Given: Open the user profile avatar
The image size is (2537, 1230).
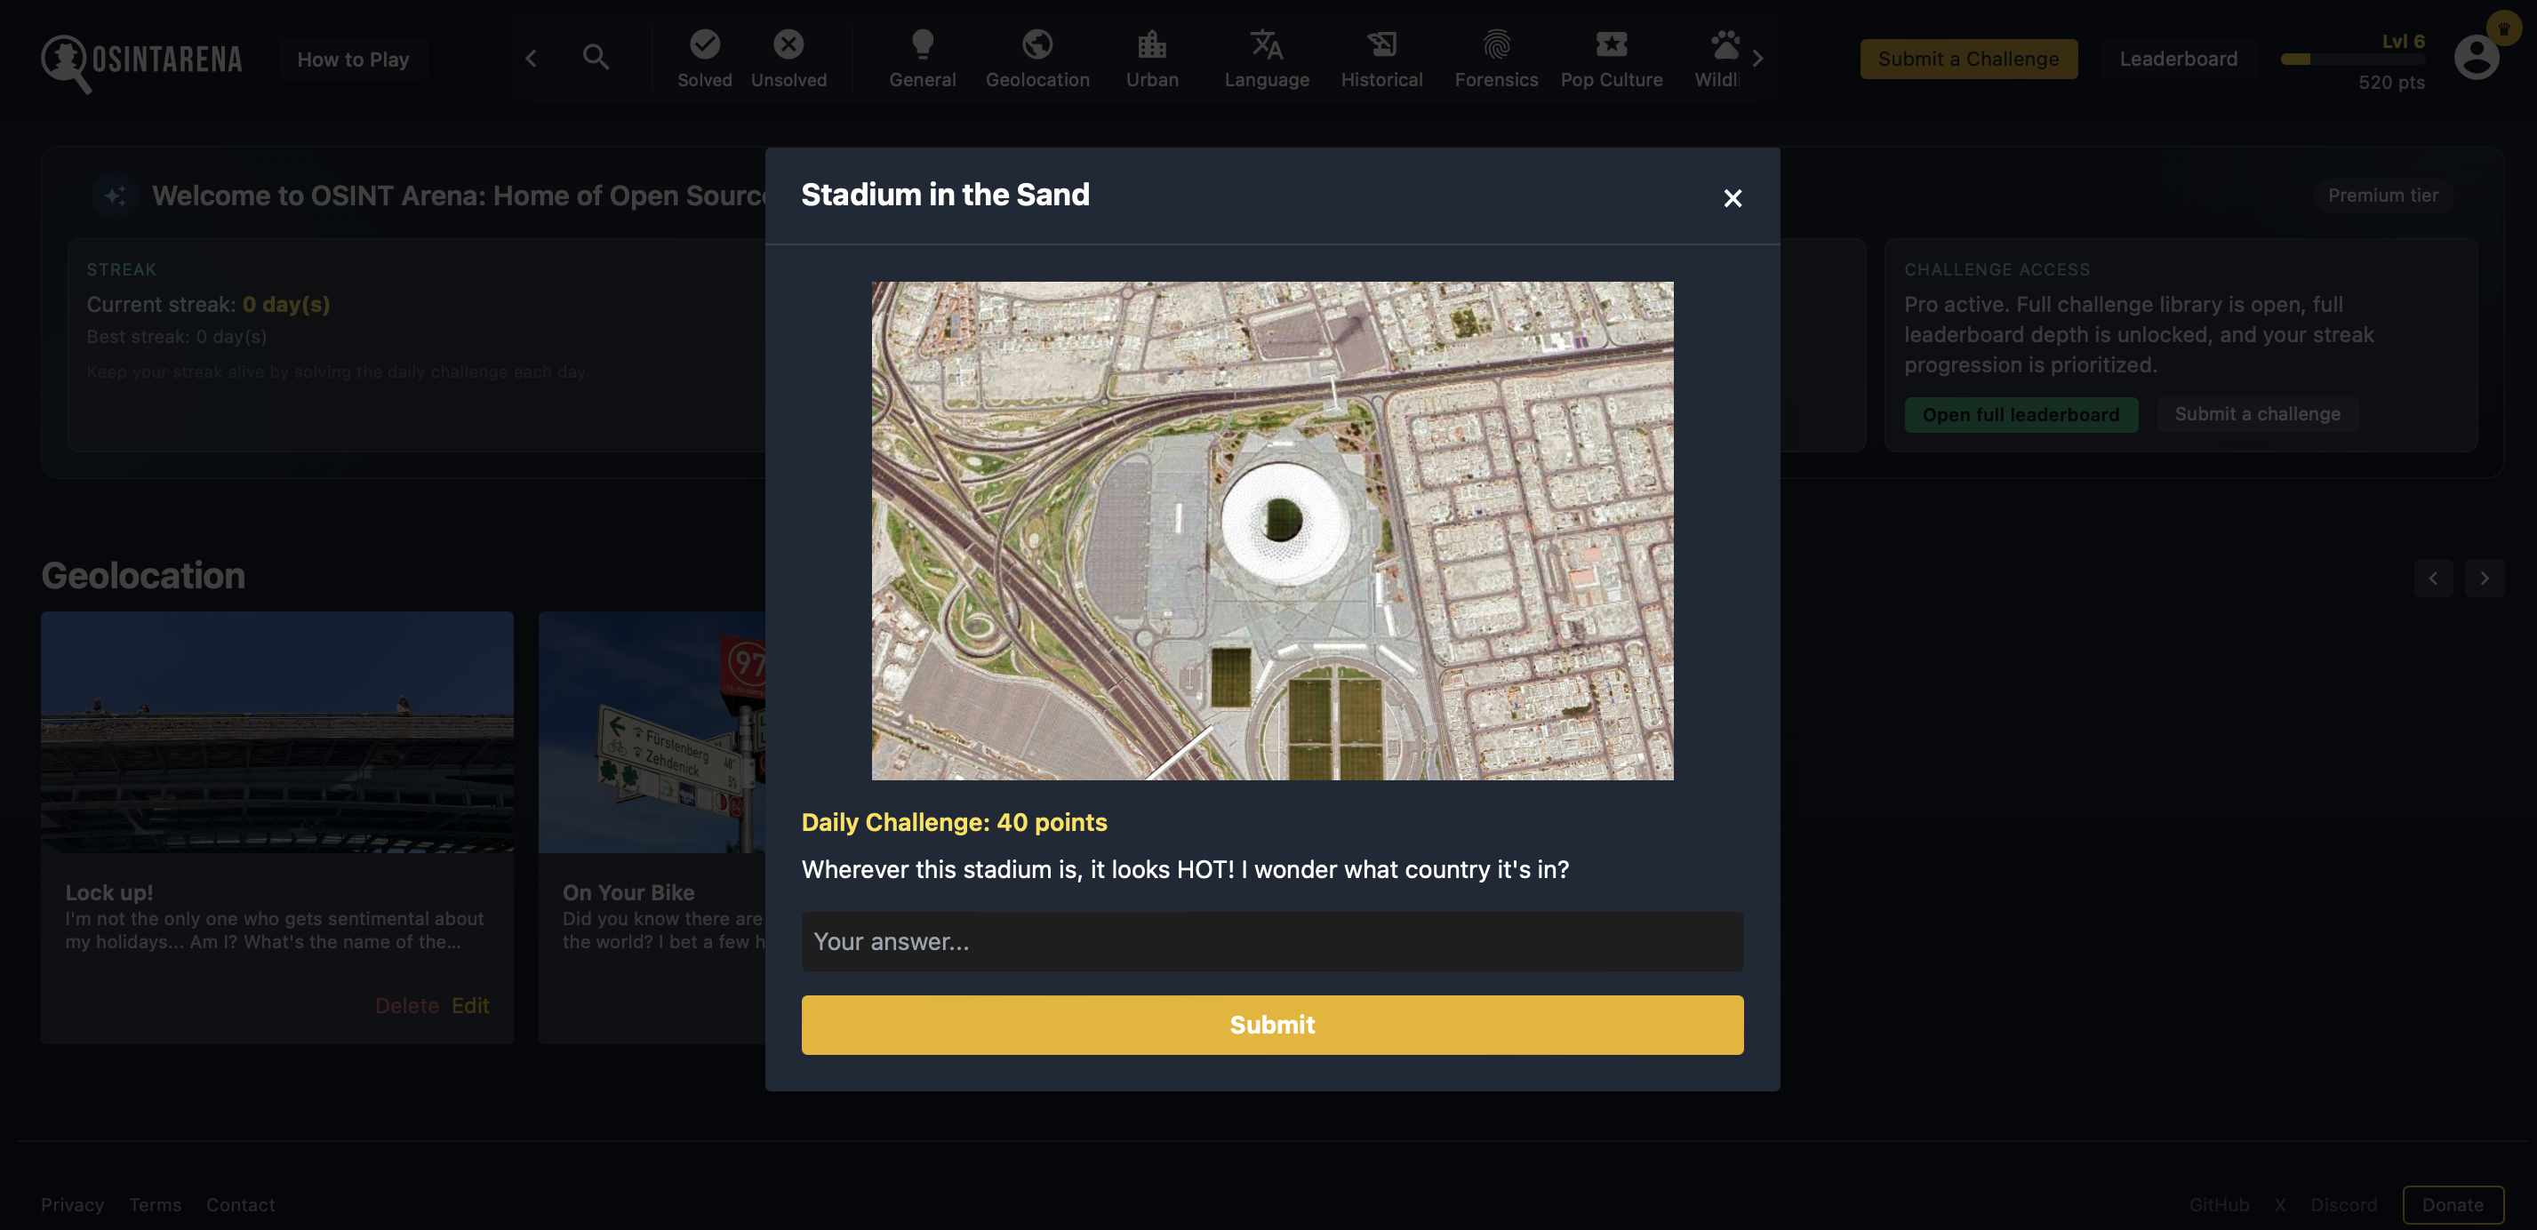Looking at the screenshot, I should 2476,57.
